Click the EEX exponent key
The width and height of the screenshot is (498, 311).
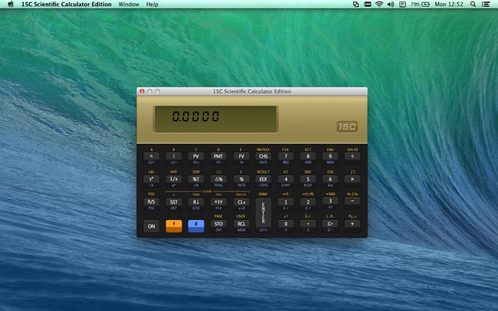(x=263, y=181)
